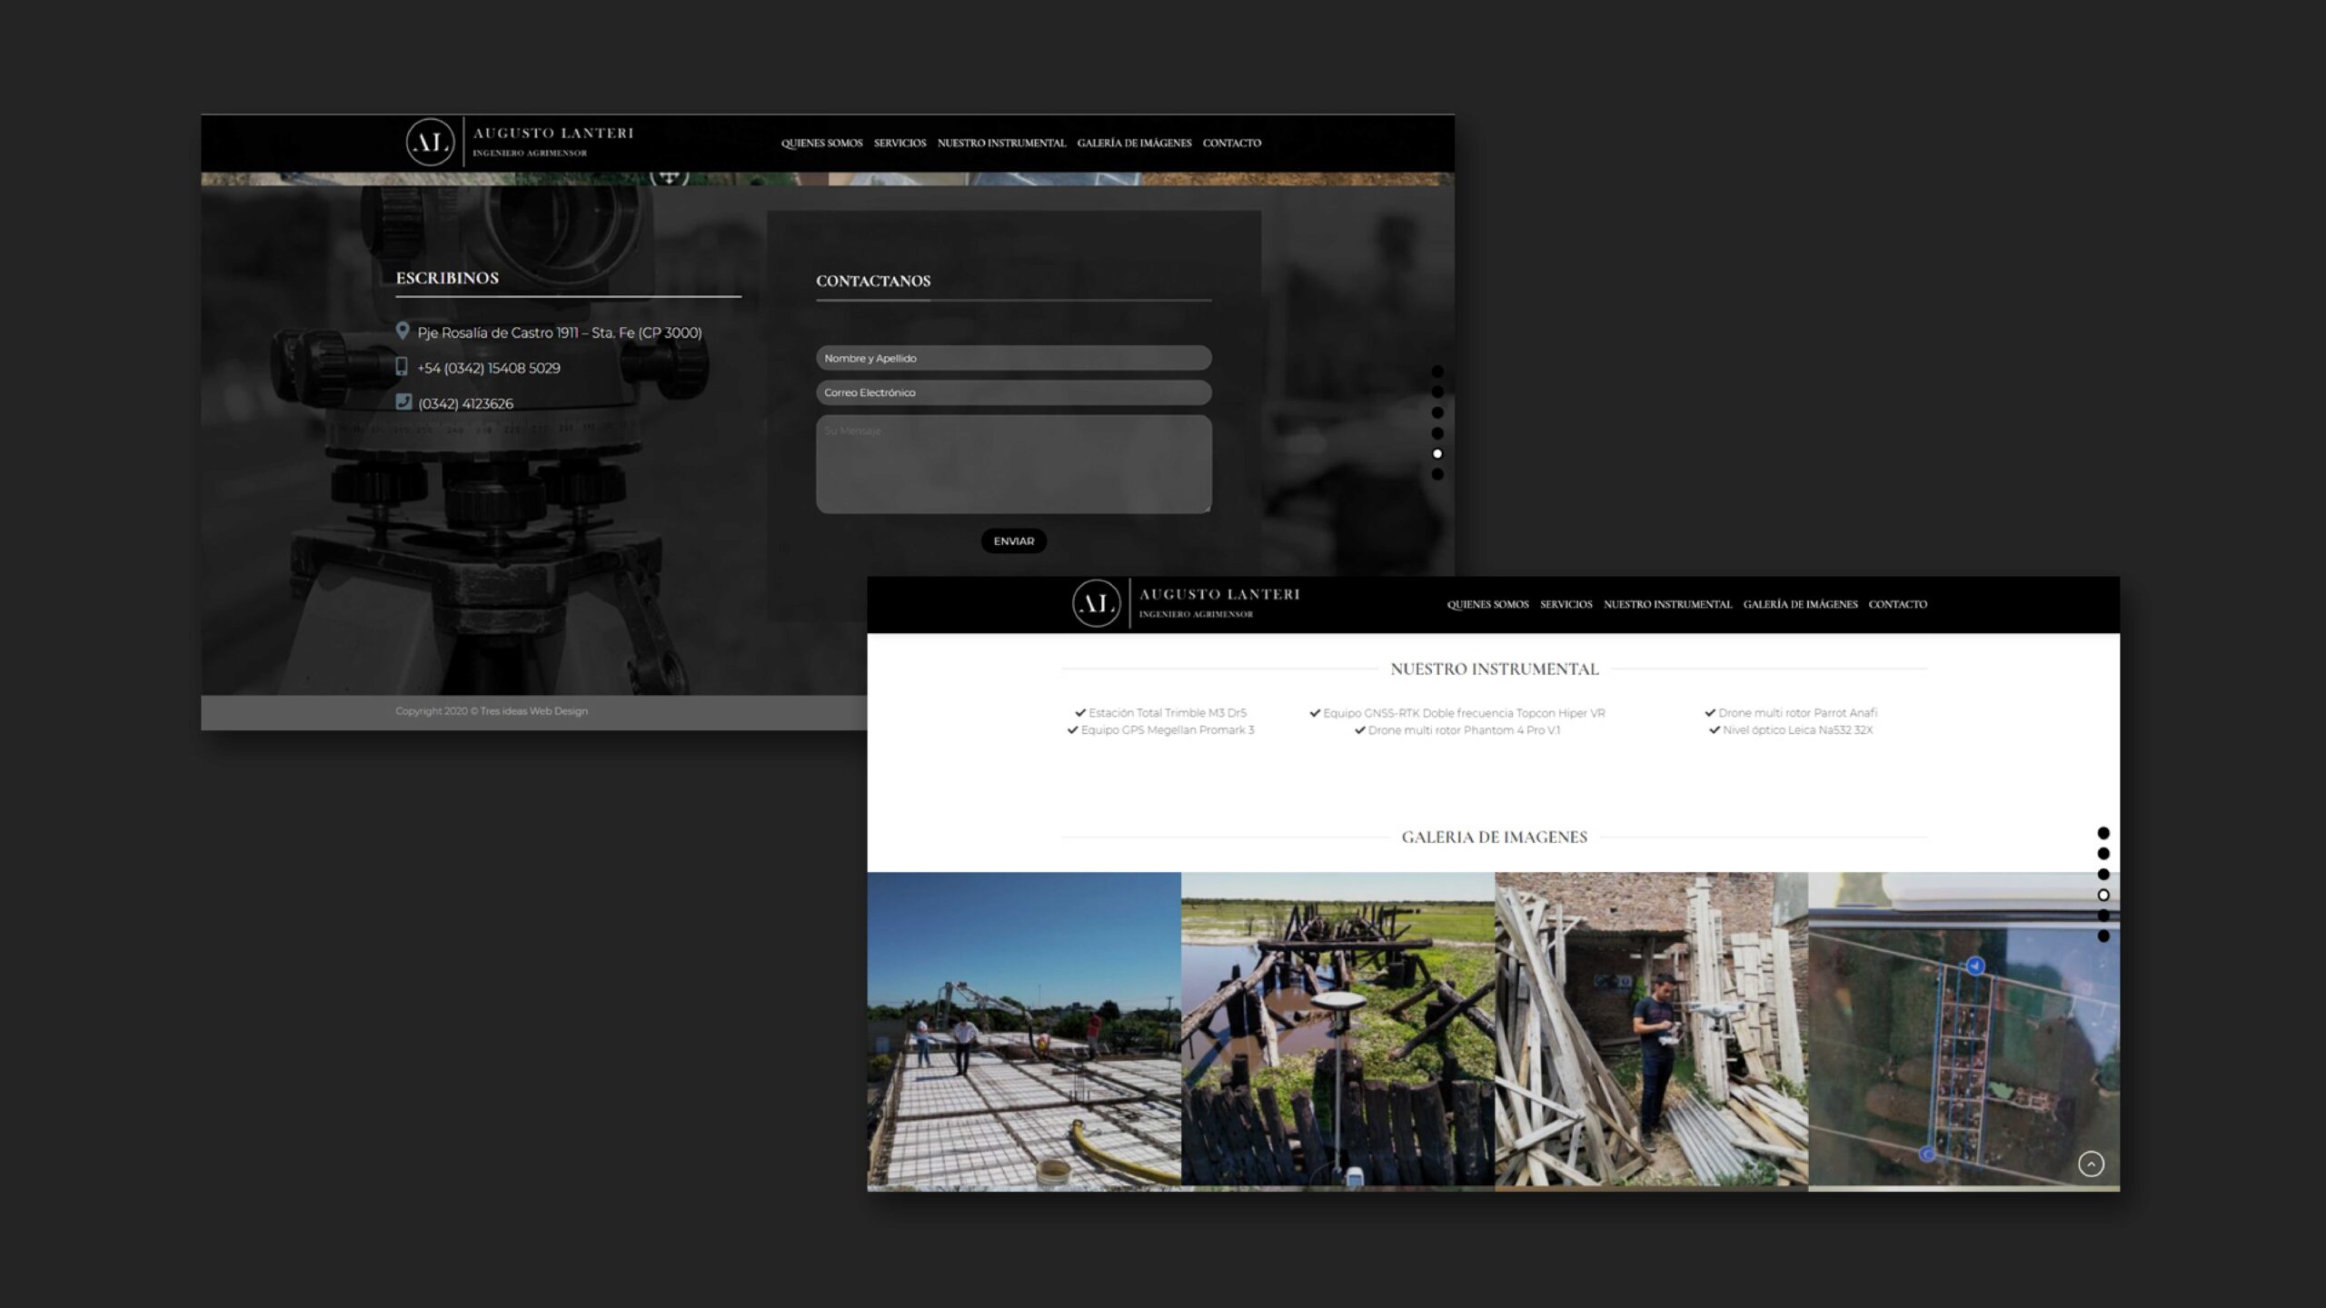
Task: Click 'Estación Total Trimble M3 Dr5' item
Action: [x=1160, y=713]
